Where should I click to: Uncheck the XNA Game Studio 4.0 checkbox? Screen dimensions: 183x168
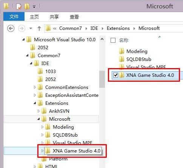(x=115, y=75)
